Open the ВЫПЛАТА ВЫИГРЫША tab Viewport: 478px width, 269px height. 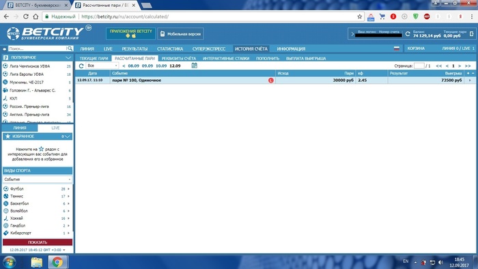pyautogui.click(x=306, y=58)
